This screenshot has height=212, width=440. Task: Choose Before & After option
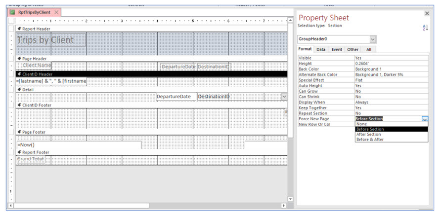pos(392,140)
